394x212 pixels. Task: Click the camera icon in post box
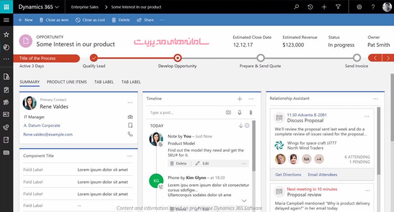click(x=228, y=113)
